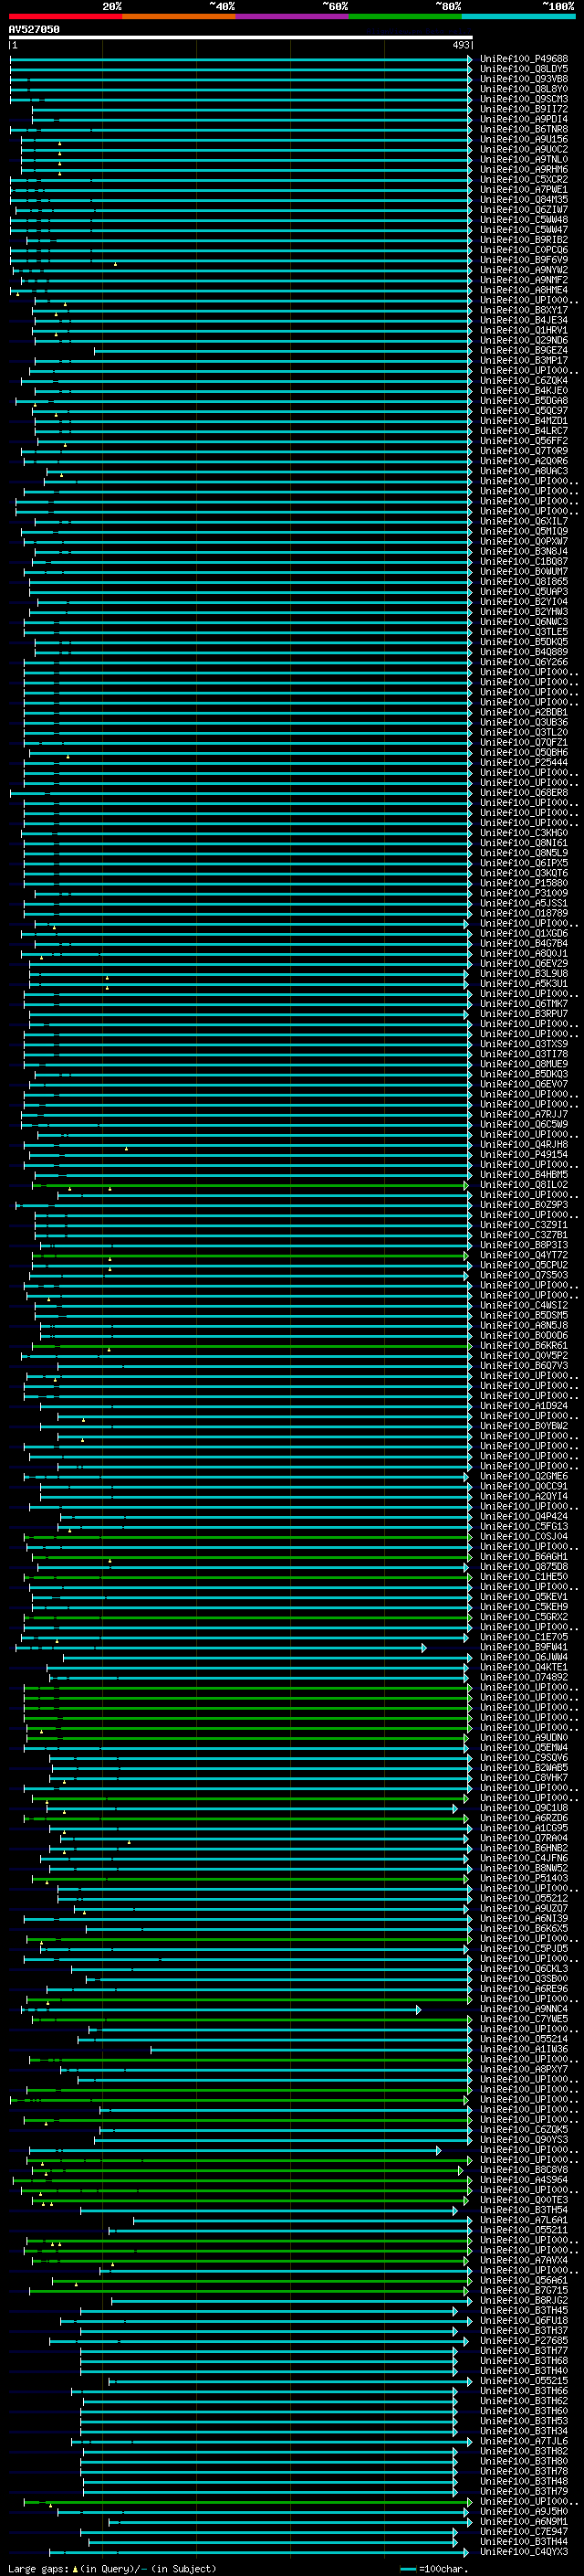Screen dimensions: 584x2576
Task: Click the alignment bar for UniRef100_B9FW41
Action: click(x=221, y=1647)
